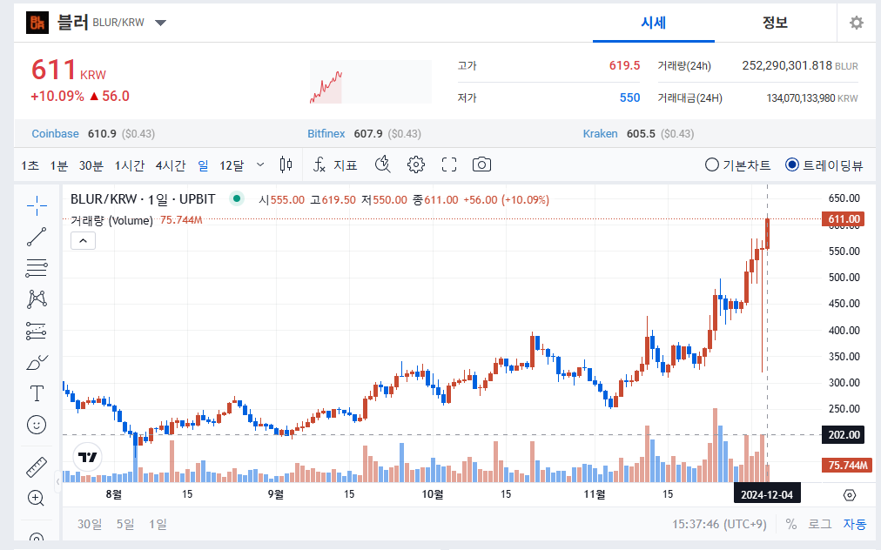Select the 1시간 timeframe
The height and width of the screenshot is (550, 881).
click(130, 165)
